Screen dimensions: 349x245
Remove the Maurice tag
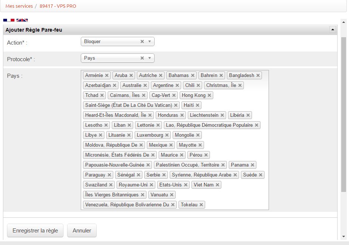(182, 155)
